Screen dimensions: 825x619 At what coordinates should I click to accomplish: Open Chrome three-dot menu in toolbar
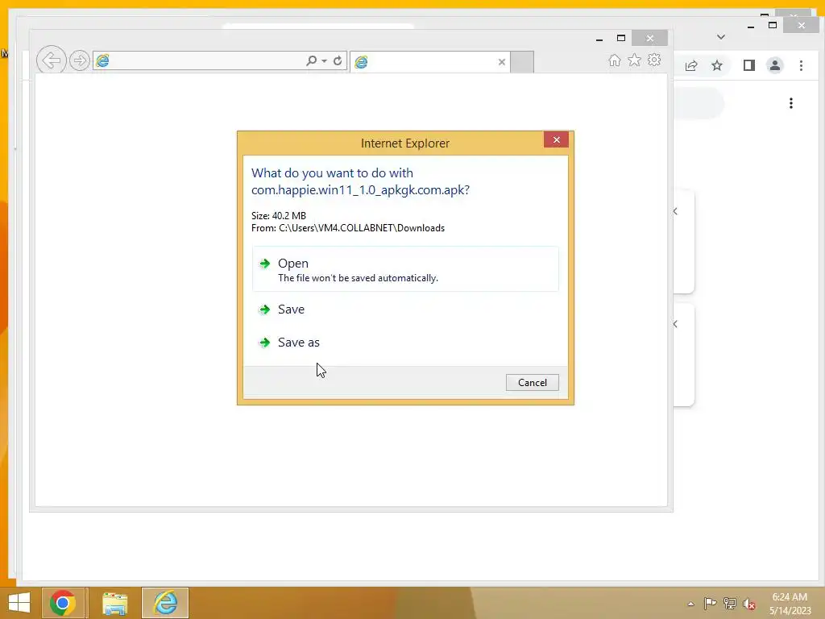(x=801, y=66)
